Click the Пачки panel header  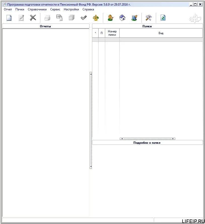tap(147, 26)
